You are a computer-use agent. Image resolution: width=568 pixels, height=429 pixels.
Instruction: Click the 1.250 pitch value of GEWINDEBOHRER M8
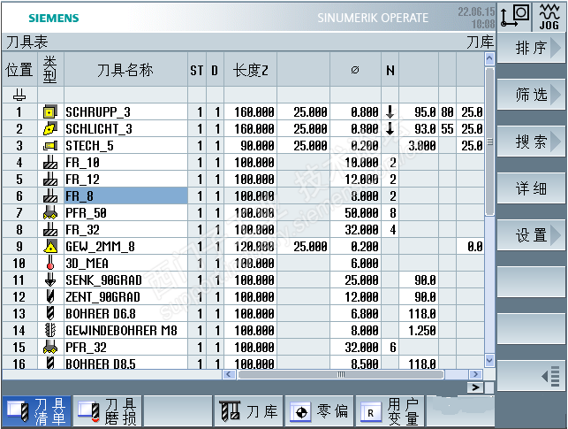point(422,330)
